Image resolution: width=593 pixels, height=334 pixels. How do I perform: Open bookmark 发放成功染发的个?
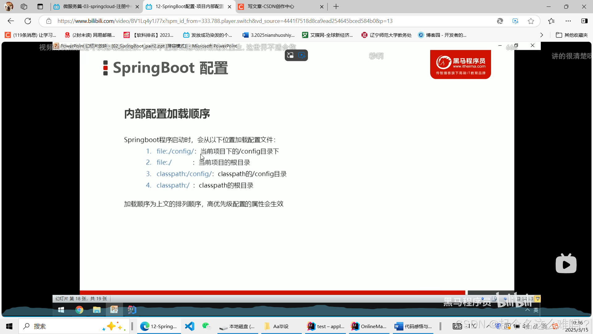coord(208,35)
